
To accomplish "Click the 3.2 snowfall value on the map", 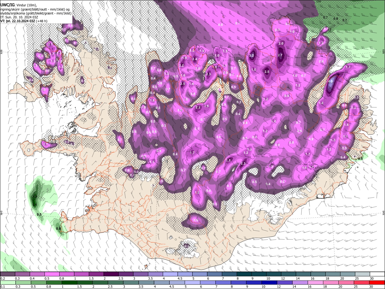I will [x=252, y=56].
